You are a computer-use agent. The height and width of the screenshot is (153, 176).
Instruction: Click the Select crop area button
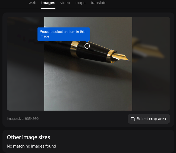149,119
